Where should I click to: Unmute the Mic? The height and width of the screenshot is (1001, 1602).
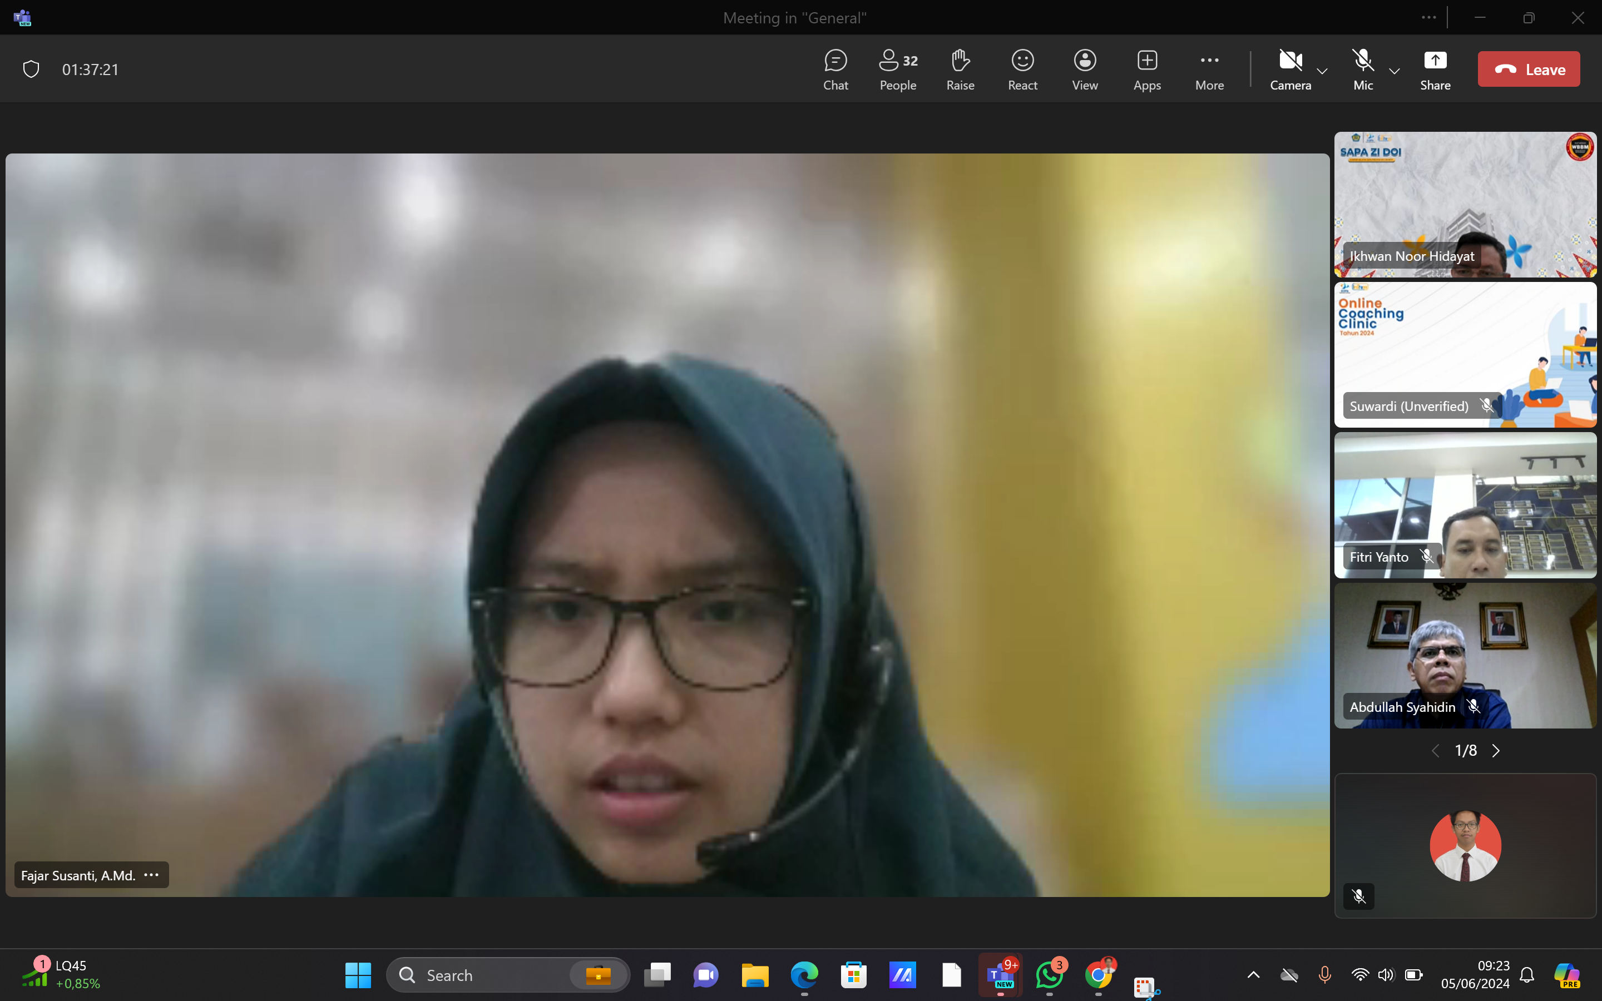coord(1362,70)
